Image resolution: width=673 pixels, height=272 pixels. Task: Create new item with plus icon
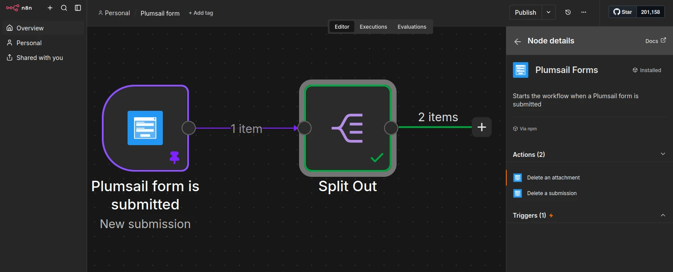[50, 8]
